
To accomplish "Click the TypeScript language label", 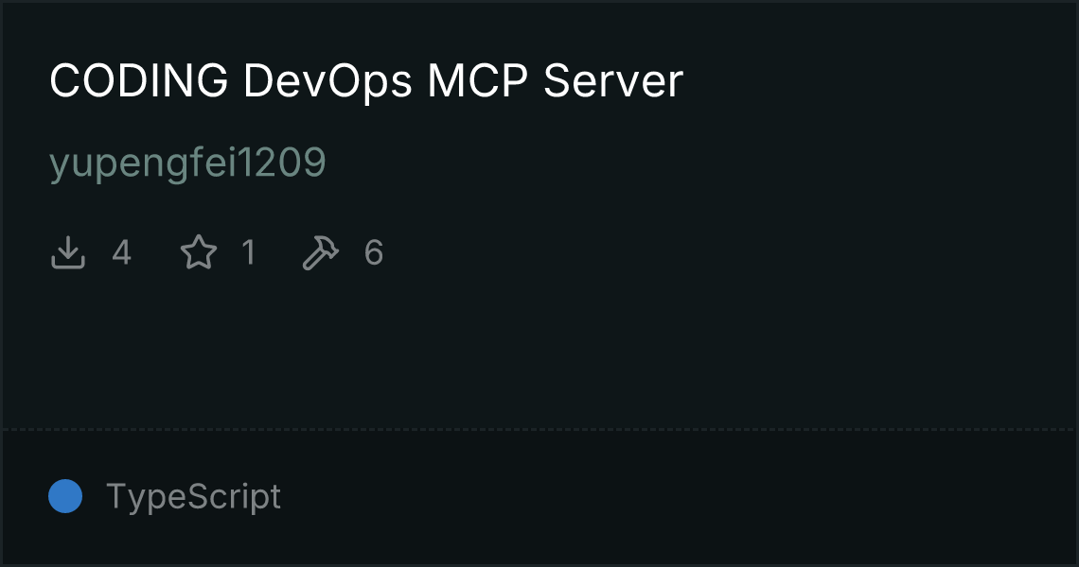I will (193, 497).
